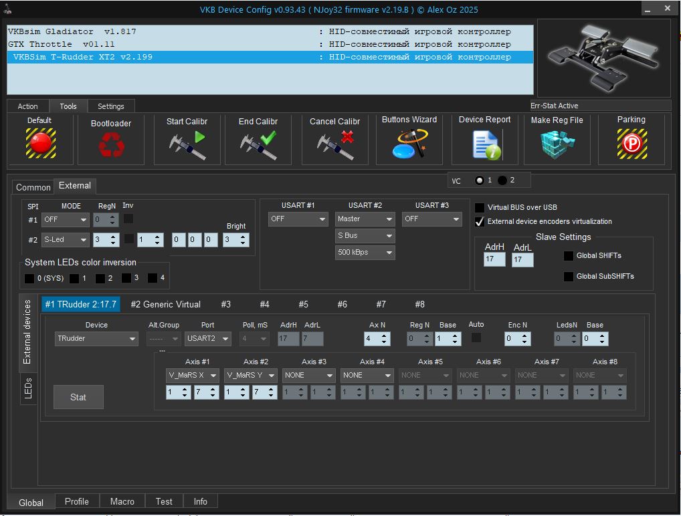Select VC radio option 2
Image resolution: width=681 pixels, height=516 pixels.
coord(502,180)
